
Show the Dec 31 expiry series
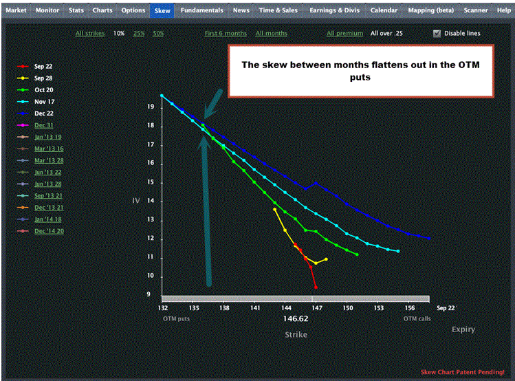[44, 125]
